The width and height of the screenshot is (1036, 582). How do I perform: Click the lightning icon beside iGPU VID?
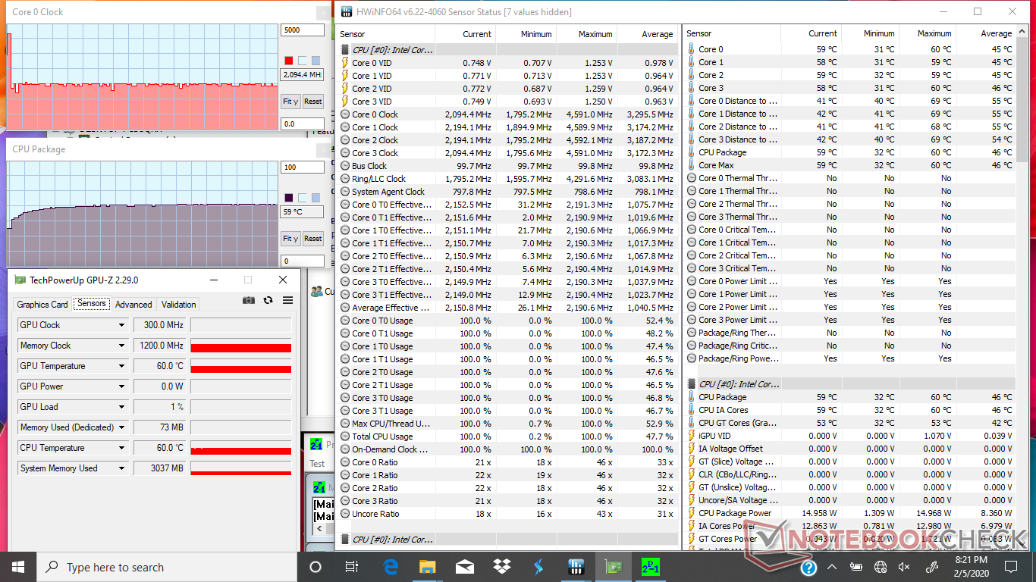[691, 436]
